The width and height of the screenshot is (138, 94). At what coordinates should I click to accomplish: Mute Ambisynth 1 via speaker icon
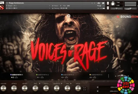[x=12, y=77]
